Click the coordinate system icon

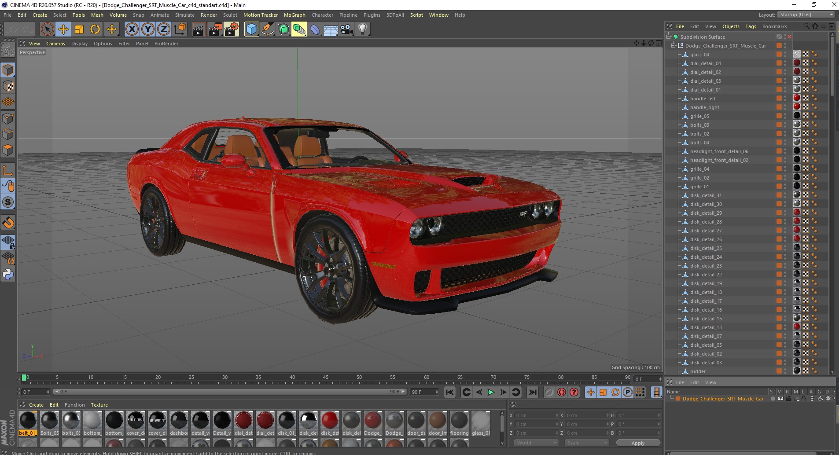pos(180,29)
